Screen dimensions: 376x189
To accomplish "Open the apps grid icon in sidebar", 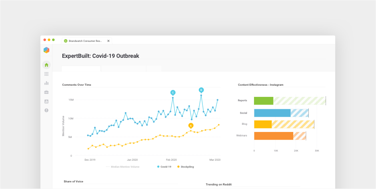I will coord(46,74).
